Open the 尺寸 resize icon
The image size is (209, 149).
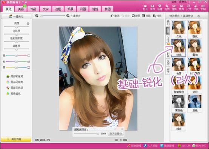pos(189,8)
